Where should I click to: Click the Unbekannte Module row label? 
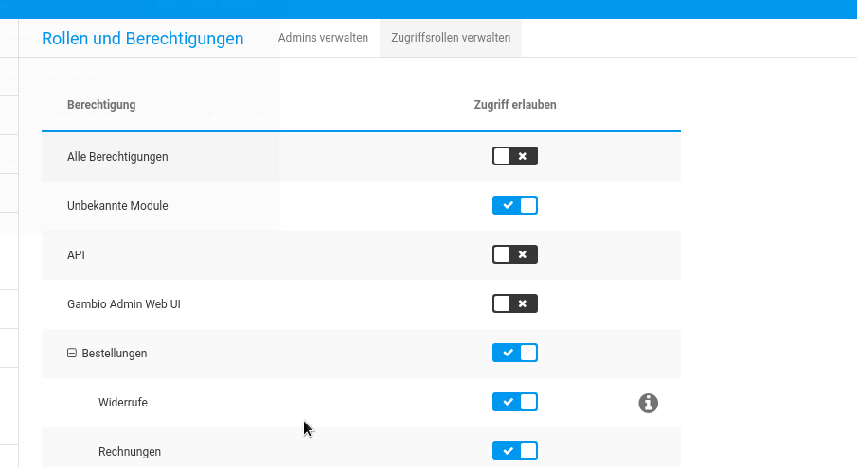(x=117, y=206)
